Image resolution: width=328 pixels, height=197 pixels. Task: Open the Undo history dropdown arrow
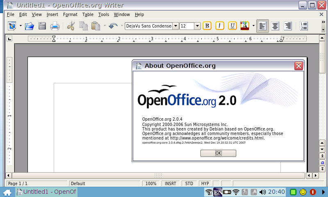122,26
